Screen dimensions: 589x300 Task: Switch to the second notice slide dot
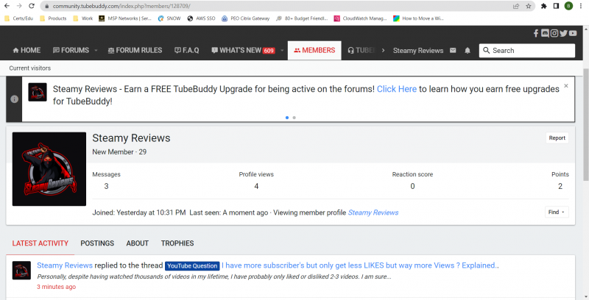(x=294, y=117)
